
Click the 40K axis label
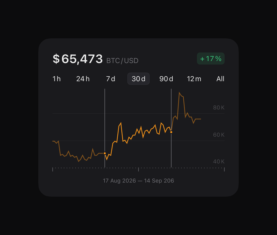[x=219, y=162]
